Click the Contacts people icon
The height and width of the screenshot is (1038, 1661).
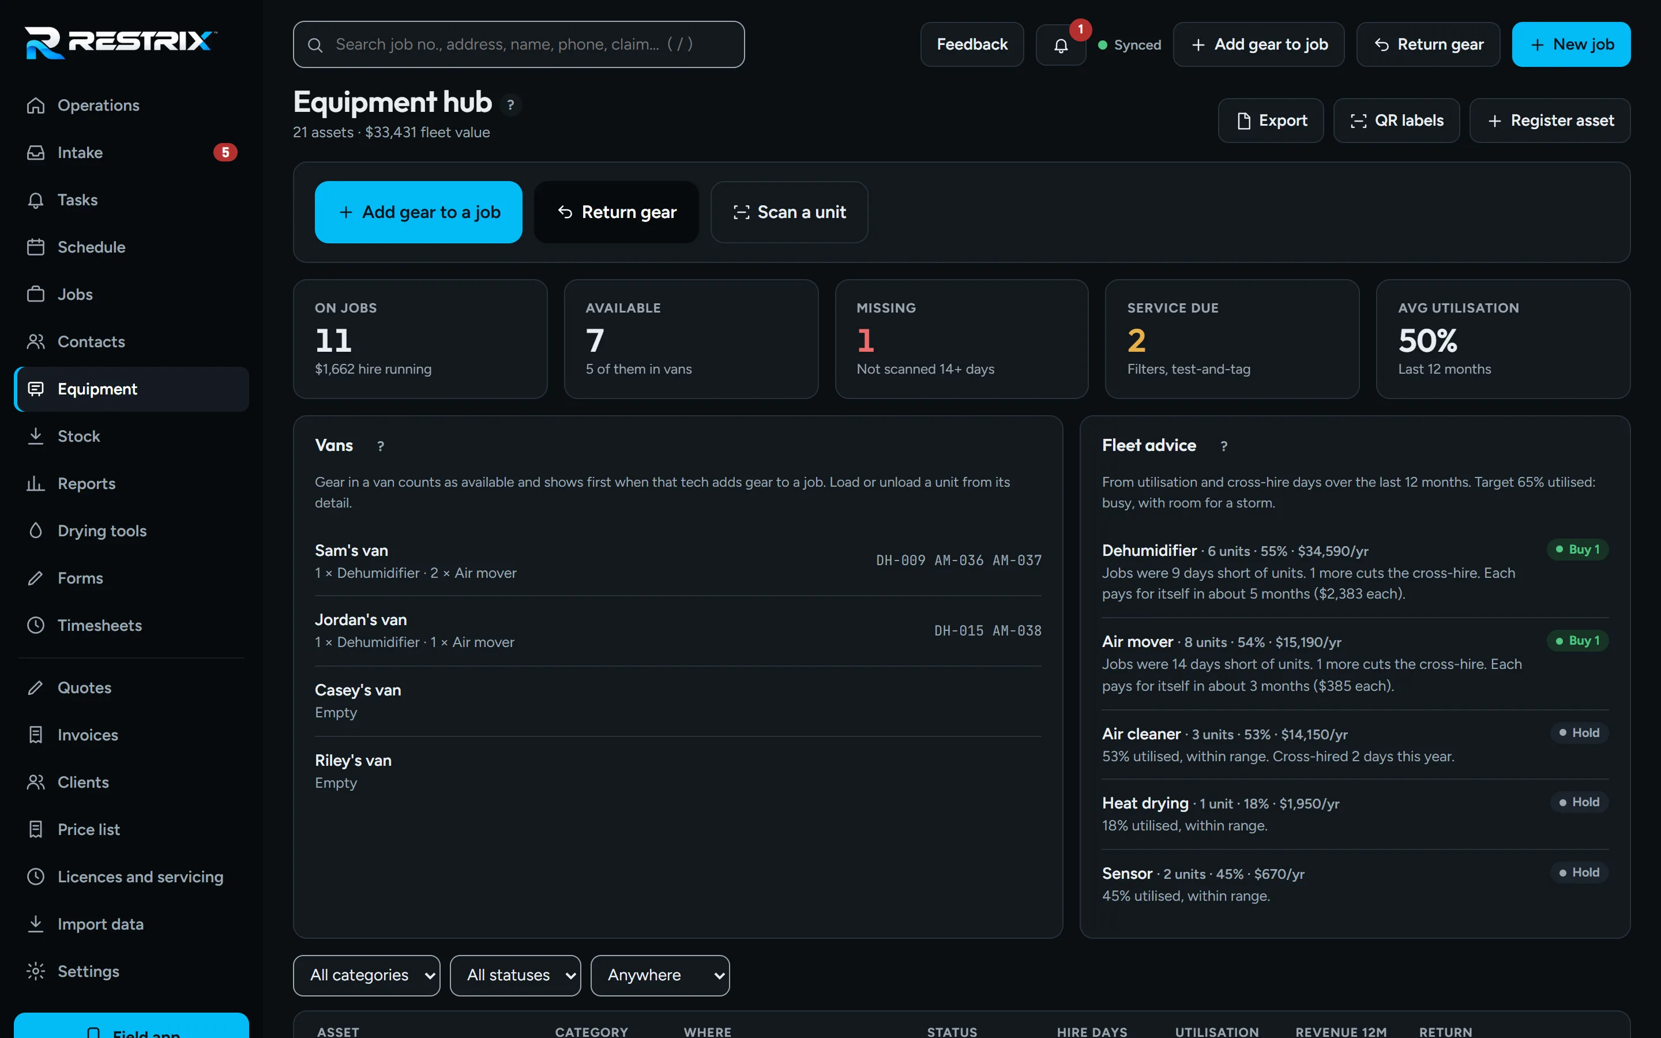[36, 342]
